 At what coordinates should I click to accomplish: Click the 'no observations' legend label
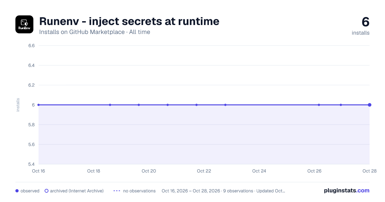[139, 191]
